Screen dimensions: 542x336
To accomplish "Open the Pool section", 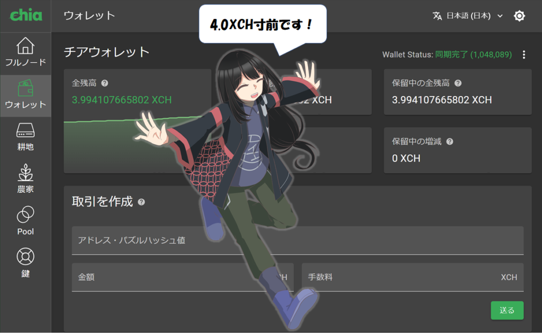I will tap(25, 221).
